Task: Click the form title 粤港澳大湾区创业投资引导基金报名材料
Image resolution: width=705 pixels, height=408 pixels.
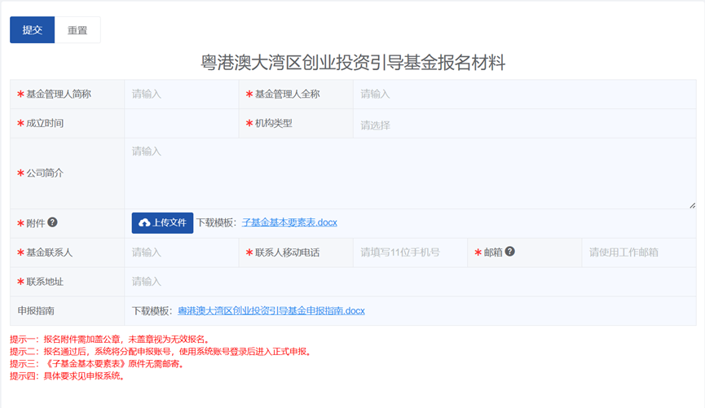Action: pyautogui.click(x=353, y=63)
